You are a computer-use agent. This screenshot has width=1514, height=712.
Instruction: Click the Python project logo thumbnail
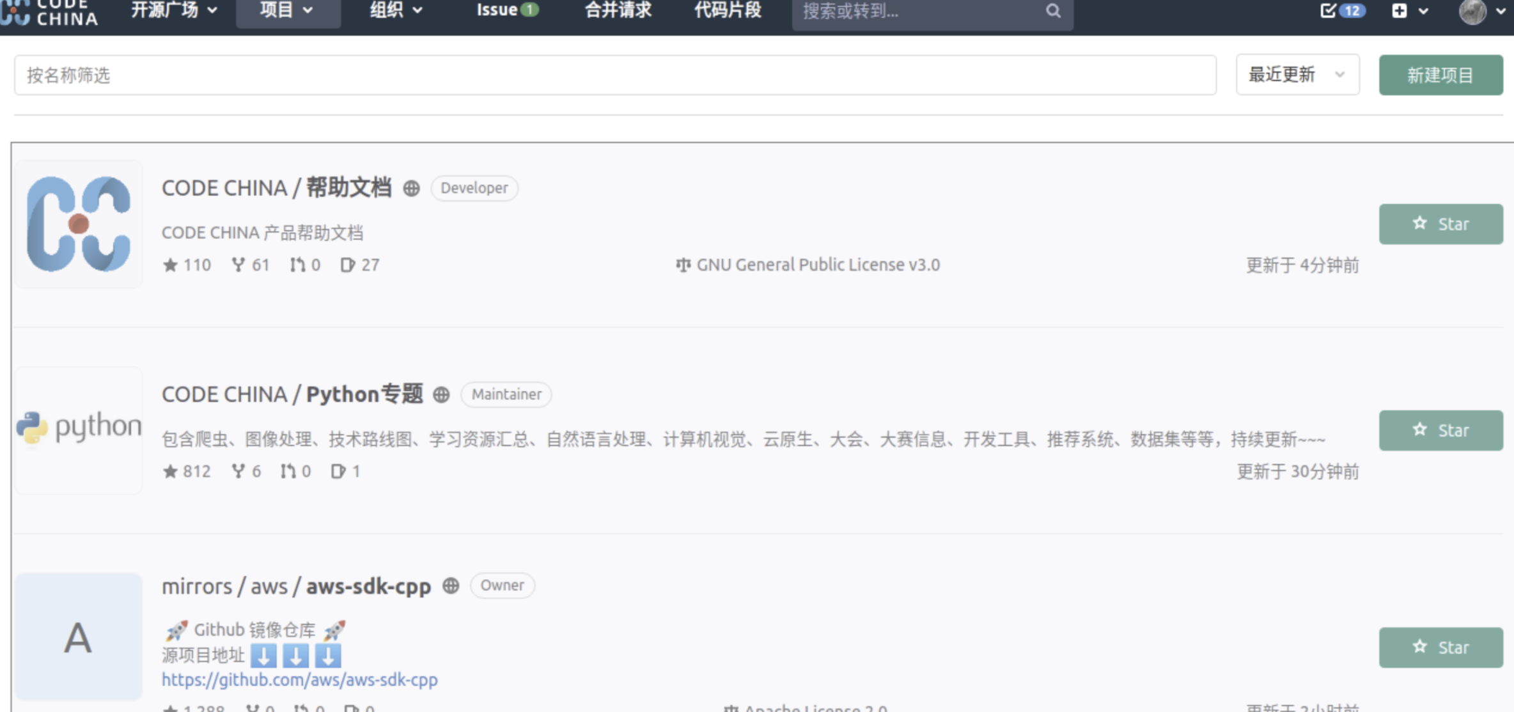tap(79, 429)
